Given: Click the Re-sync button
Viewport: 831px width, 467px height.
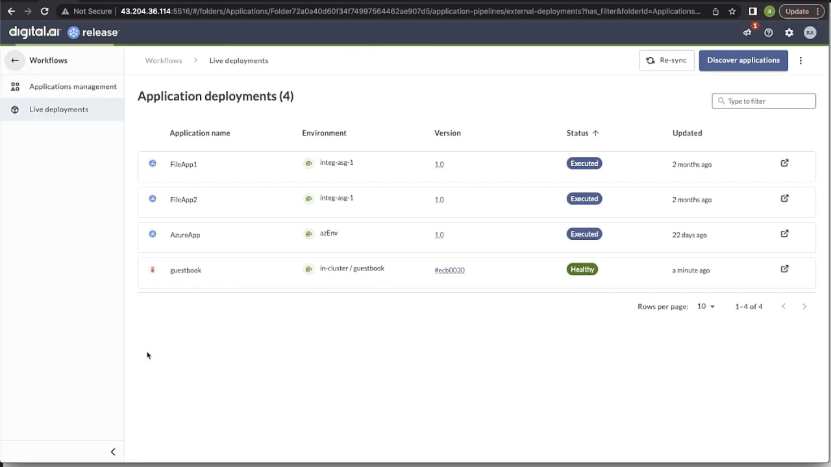Looking at the screenshot, I should (667, 60).
